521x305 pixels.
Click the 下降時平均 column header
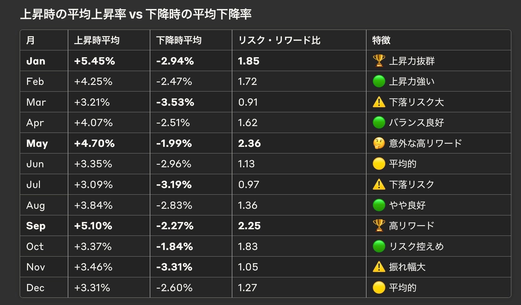(x=179, y=40)
